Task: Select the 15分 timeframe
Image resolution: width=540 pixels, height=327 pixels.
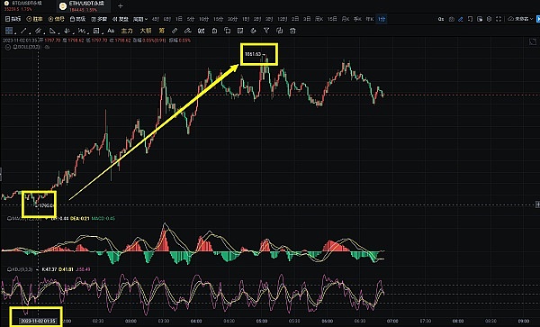Action: click(218, 19)
